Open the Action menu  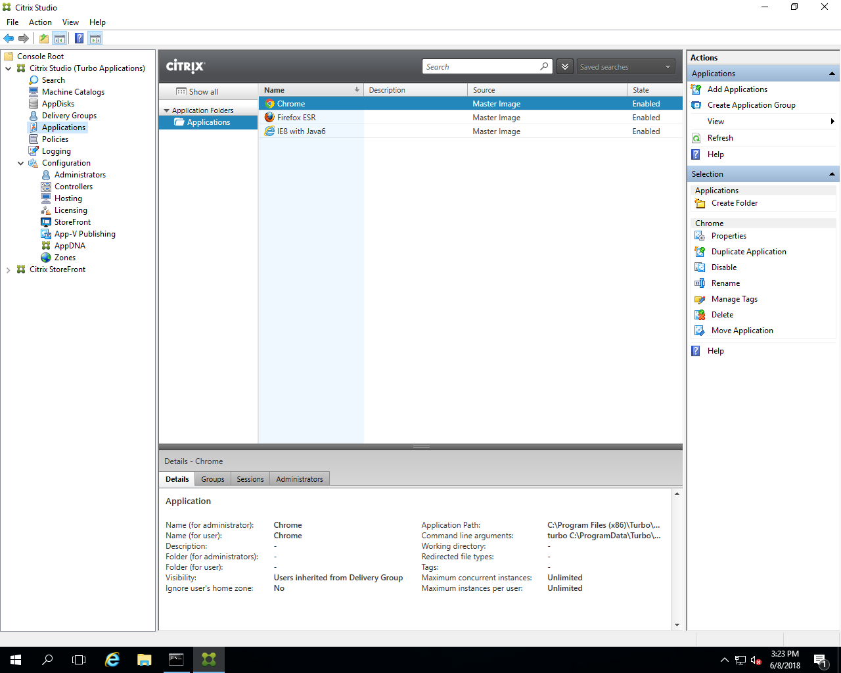tap(40, 22)
